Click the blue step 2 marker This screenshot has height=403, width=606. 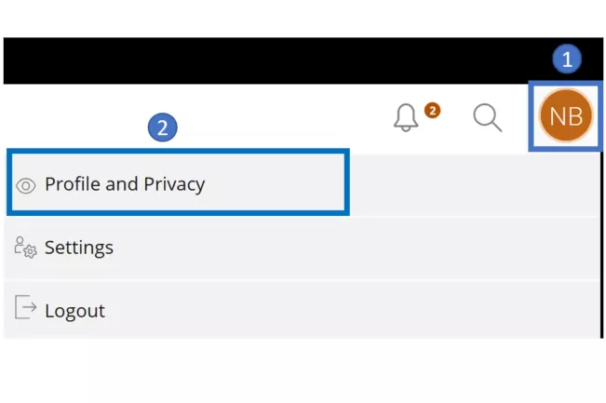coord(163,128)
